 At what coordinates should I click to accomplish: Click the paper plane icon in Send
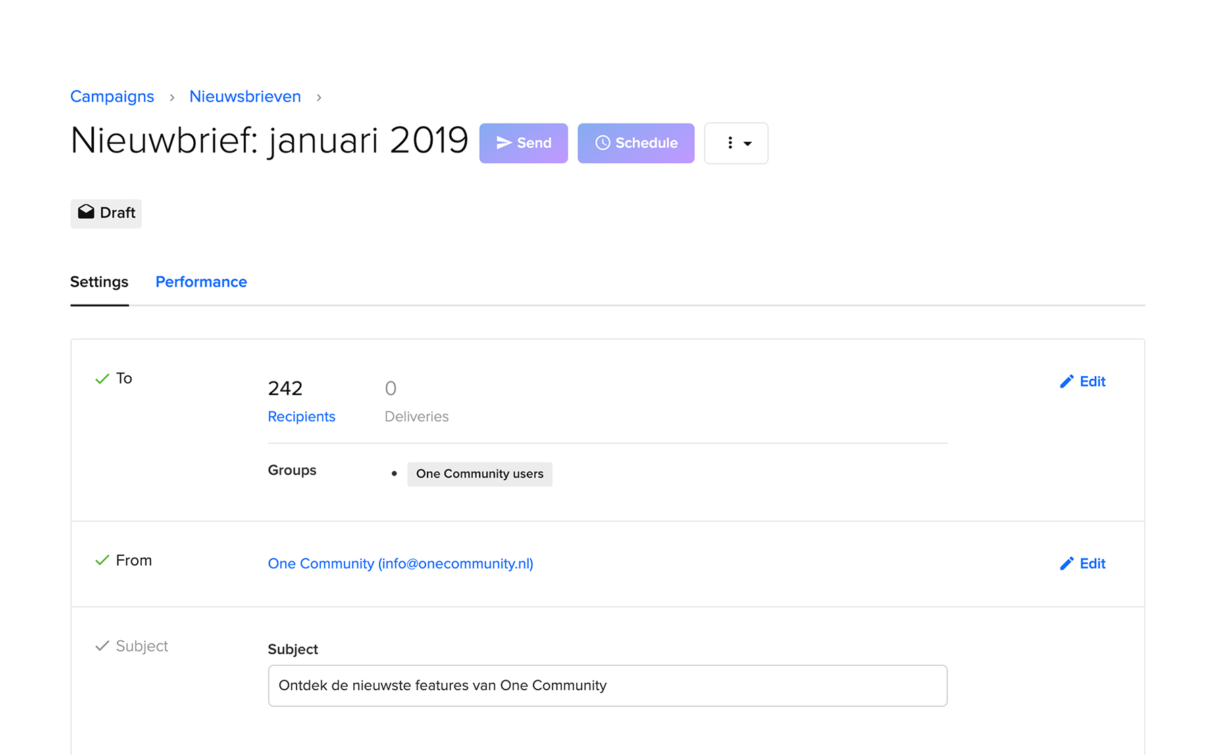(504, 142)
